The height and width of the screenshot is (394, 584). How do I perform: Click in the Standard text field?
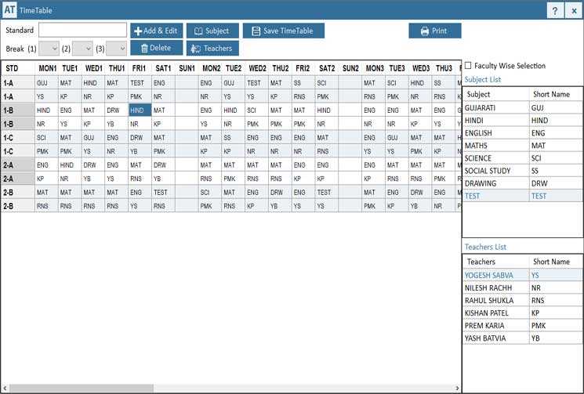pyautogui.click(x=82, y=30)
